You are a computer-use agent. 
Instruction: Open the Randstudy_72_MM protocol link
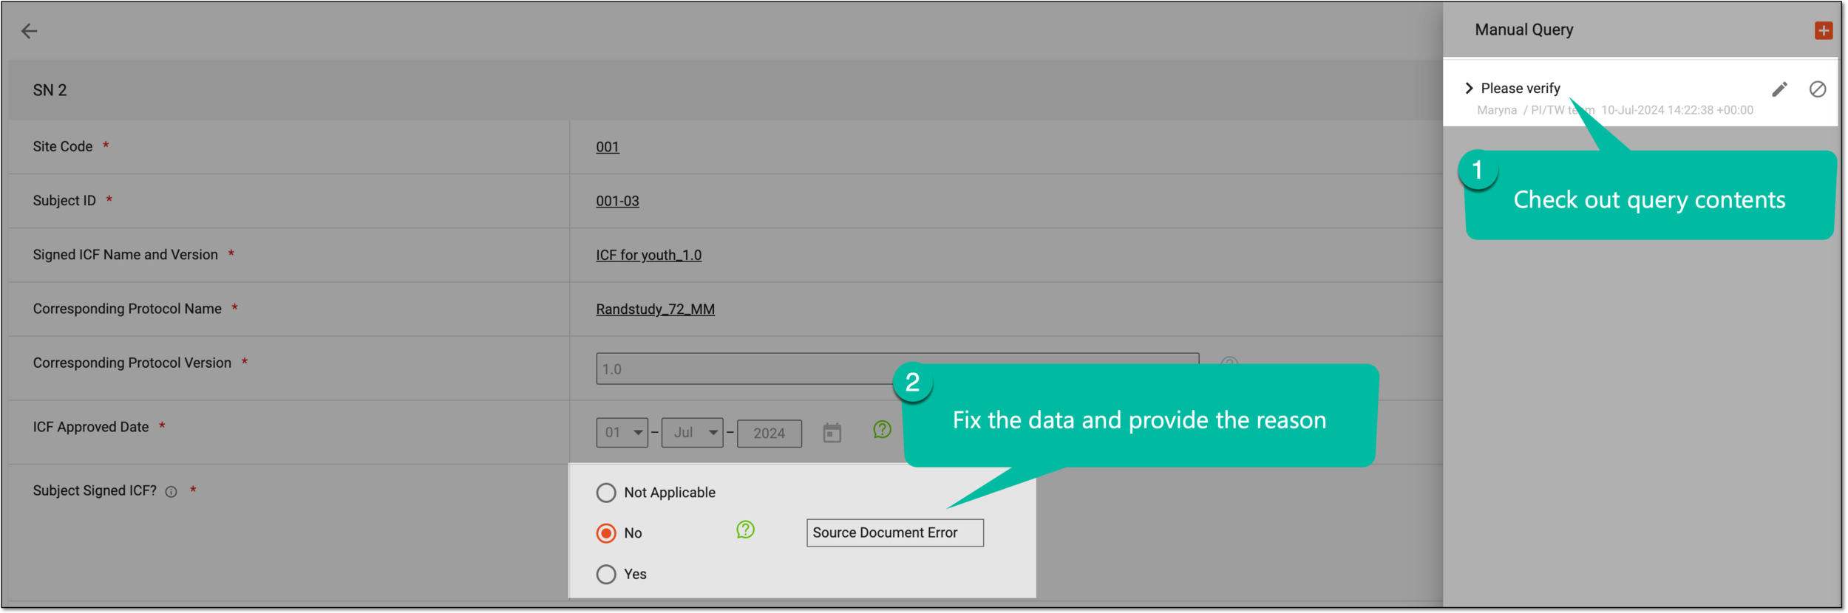tap(655, 309)
